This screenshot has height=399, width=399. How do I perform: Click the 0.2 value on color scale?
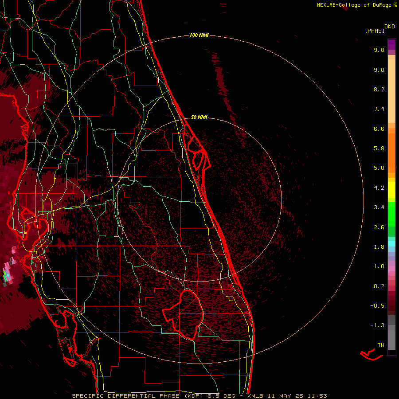[379, 286]
